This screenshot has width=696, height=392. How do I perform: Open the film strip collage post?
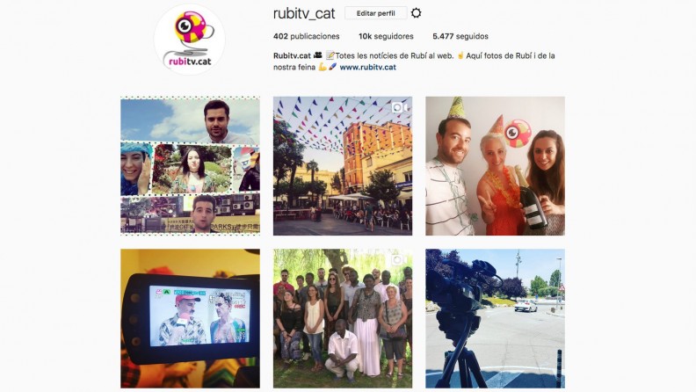(x=190, y=165)
